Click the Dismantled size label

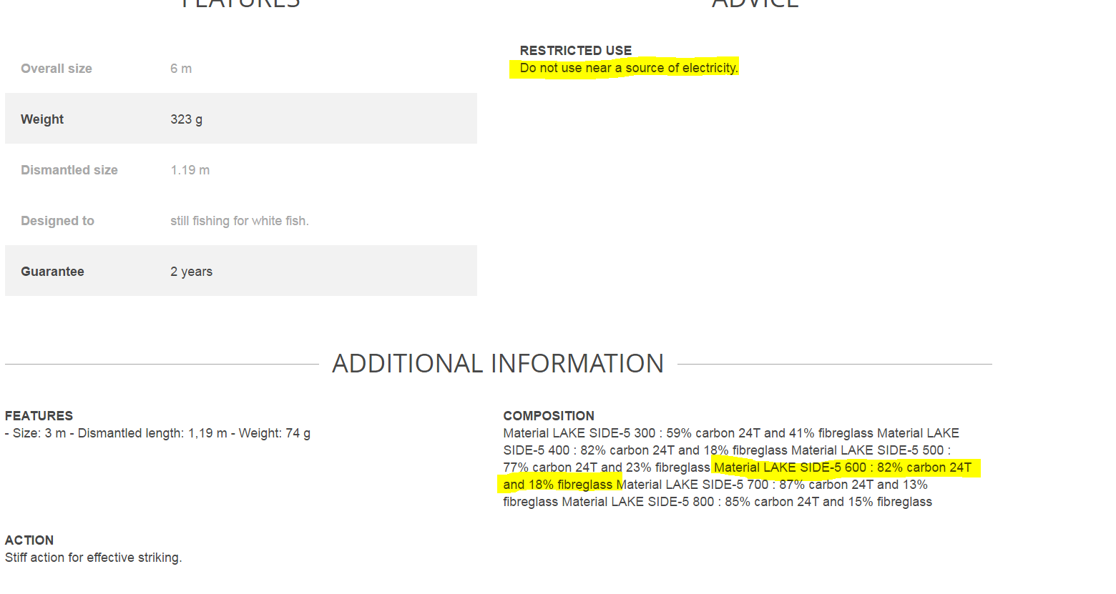point(69,170)
